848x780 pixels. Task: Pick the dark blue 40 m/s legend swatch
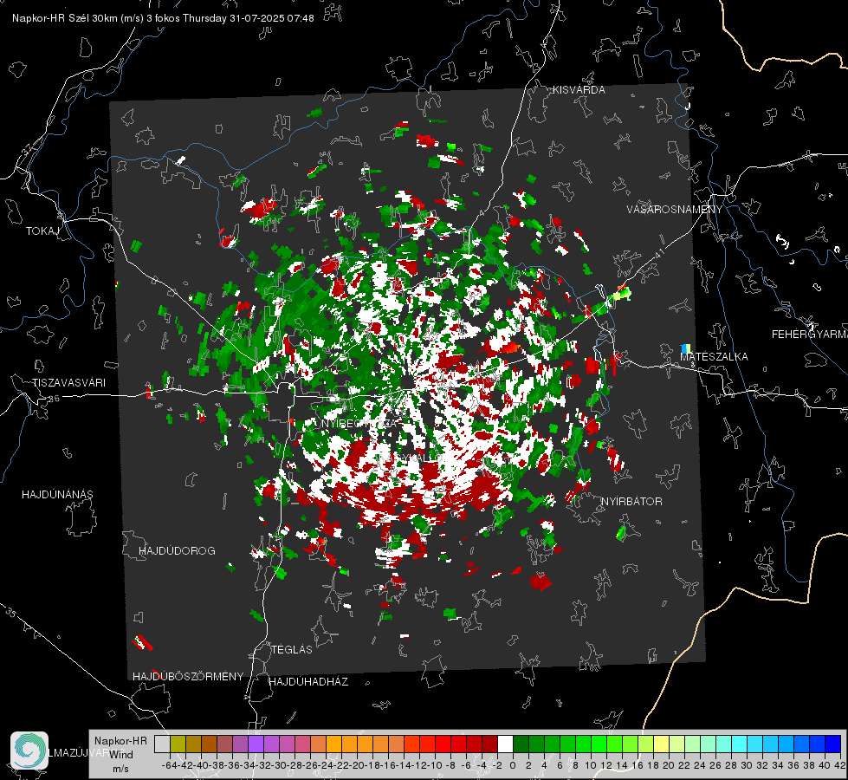click(833, 744)
